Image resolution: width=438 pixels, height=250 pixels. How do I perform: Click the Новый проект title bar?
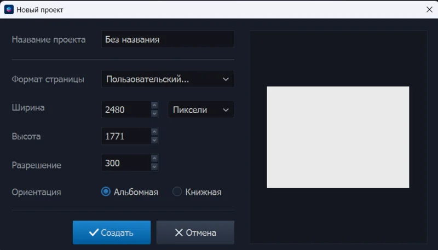click(x=219, y=9)
